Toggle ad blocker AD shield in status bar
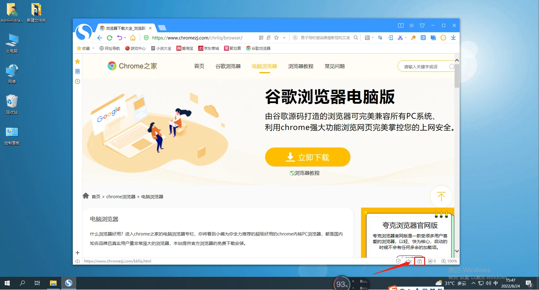This screenshot has height=290, width=539. 432,261
